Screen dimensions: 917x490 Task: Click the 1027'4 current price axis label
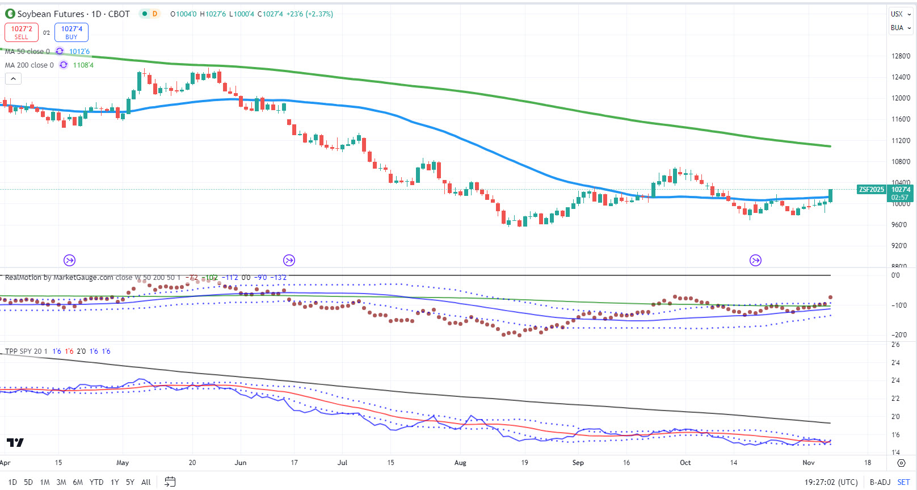coord(901,190)
